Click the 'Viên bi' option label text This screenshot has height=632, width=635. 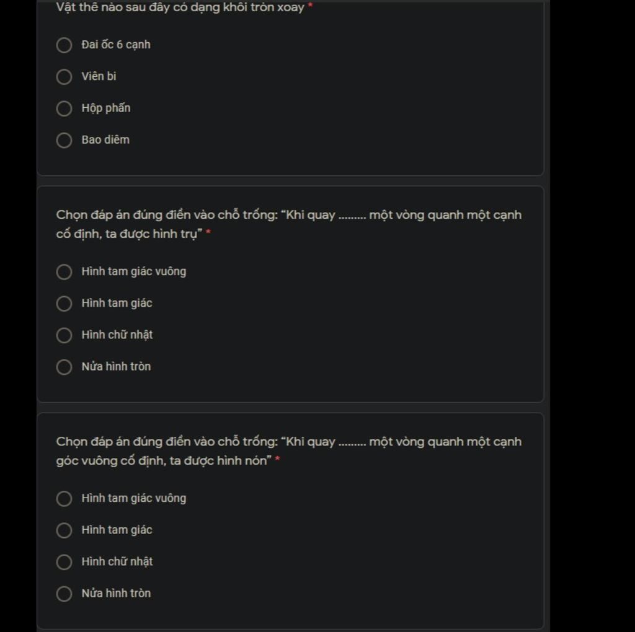tap(99, 76)
